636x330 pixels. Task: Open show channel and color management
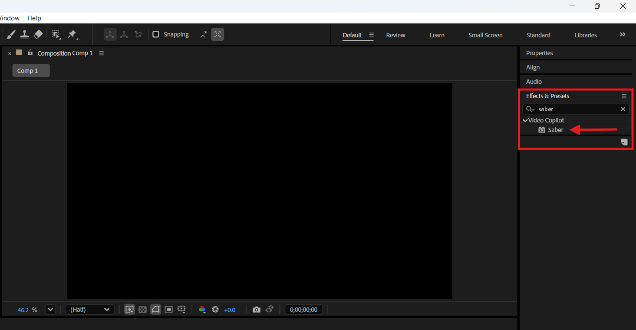pyautogui.click(x=202, y=310)
